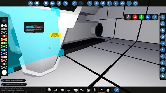Click the measuring tape icon in right sidebar

click(x=163, y=63)
